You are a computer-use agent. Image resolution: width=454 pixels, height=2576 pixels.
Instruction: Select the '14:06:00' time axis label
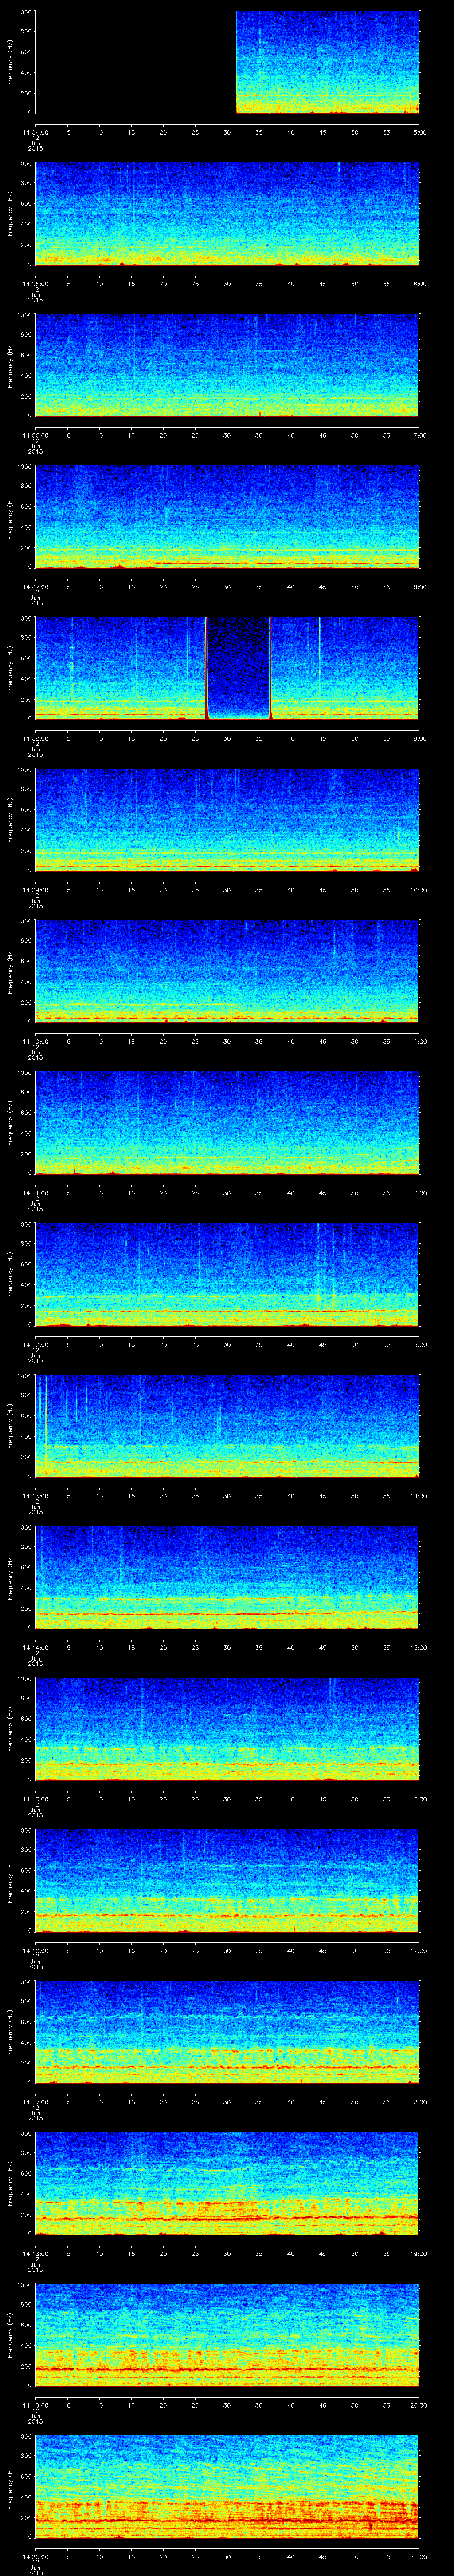tap(35, 435)
